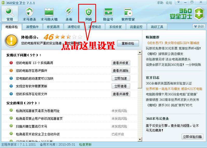Click 立即查看 button
The height and width of the screenshot is (148, 207).
(x=121, y=86)
